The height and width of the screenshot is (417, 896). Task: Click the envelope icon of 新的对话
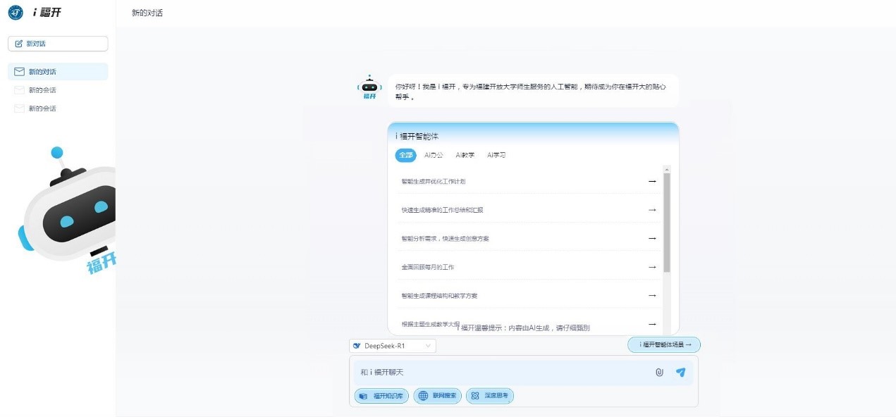click(20, 72)
